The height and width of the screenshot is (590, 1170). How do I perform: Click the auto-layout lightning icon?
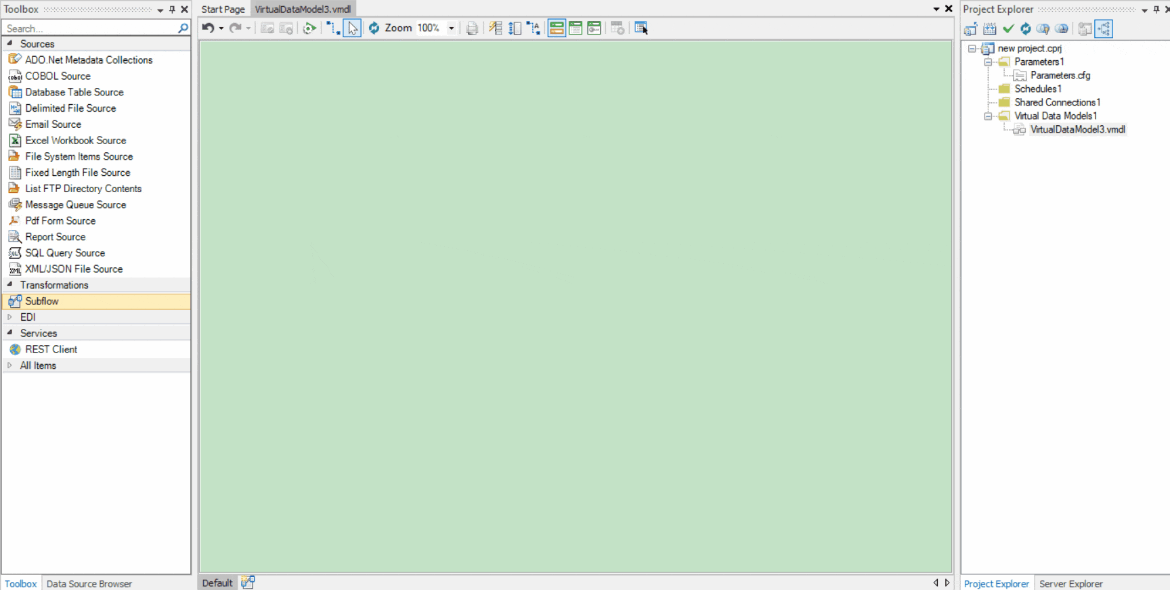(496, 28)
